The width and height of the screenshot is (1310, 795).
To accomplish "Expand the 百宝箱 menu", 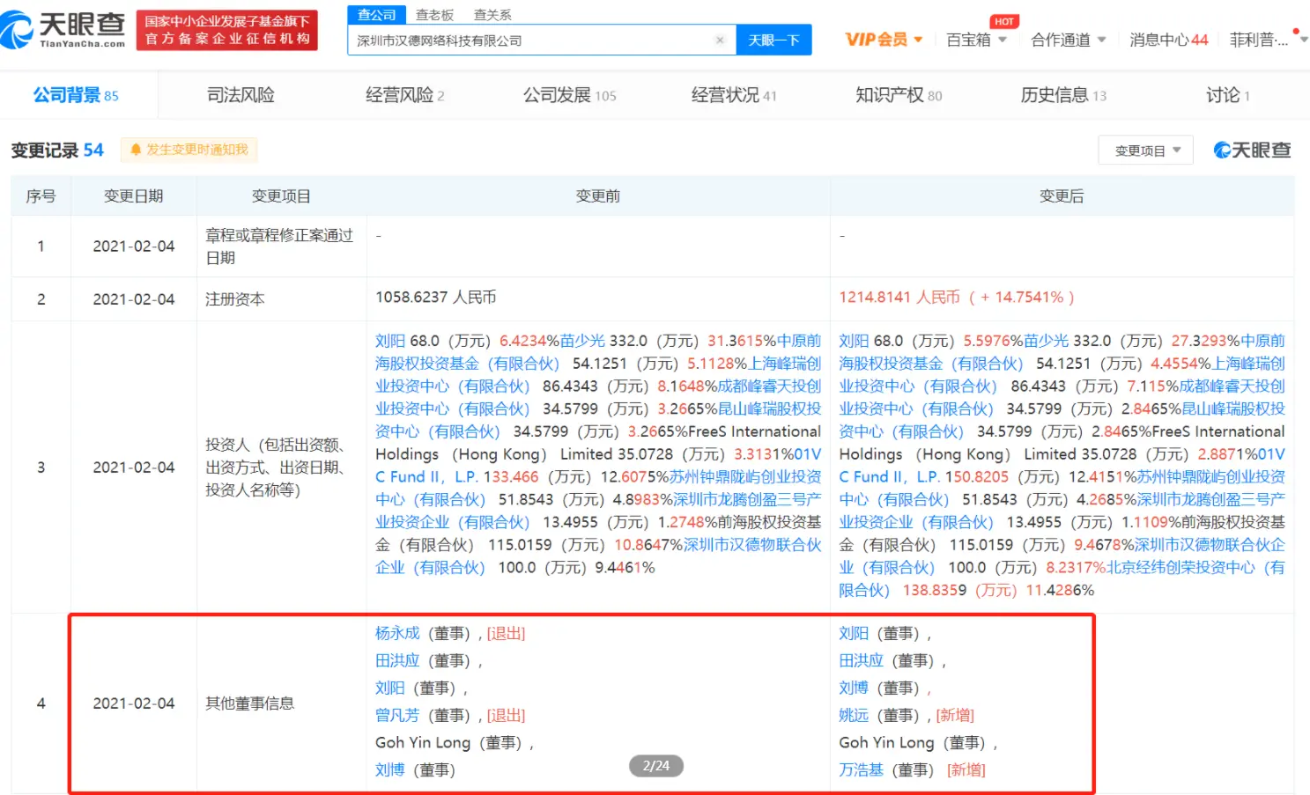I will point(976,40).
